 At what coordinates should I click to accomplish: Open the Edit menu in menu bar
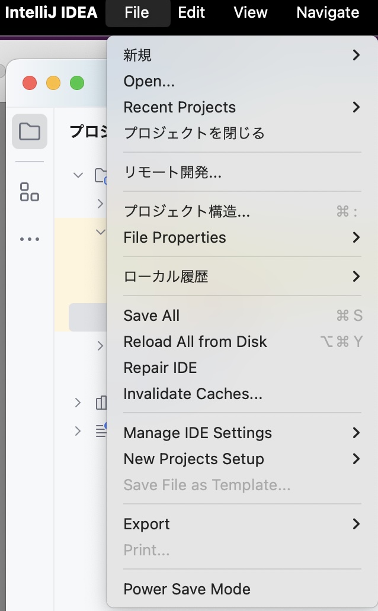pos(191,12)
